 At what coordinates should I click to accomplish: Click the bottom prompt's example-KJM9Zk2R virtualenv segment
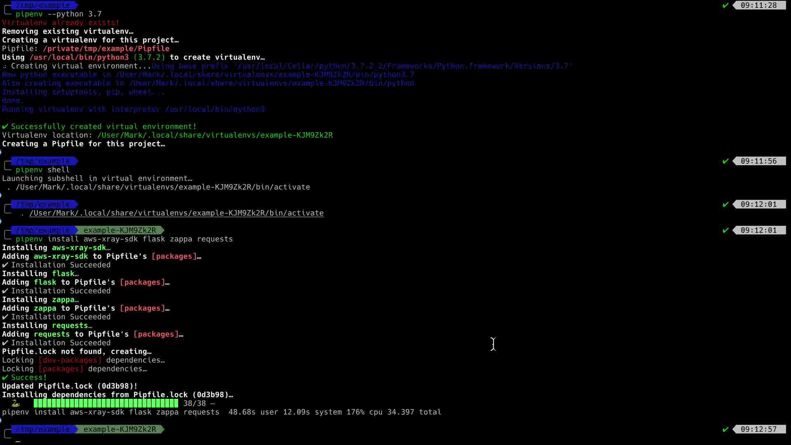pyautogui.click(x=119, y=429)
